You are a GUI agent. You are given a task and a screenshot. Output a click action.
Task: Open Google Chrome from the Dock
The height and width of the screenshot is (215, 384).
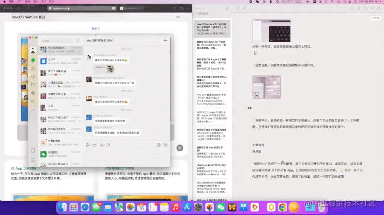[282, 207]
